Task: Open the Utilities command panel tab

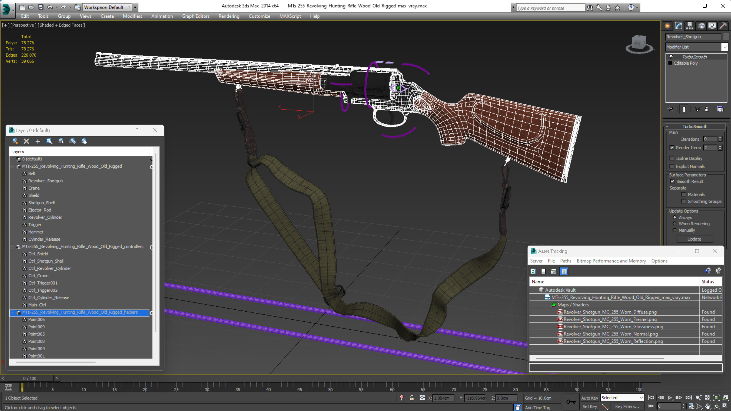Action: tap(723, 26)
